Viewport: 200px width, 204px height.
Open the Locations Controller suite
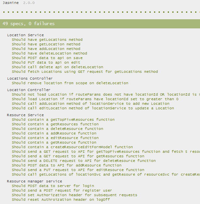point(30,78)
